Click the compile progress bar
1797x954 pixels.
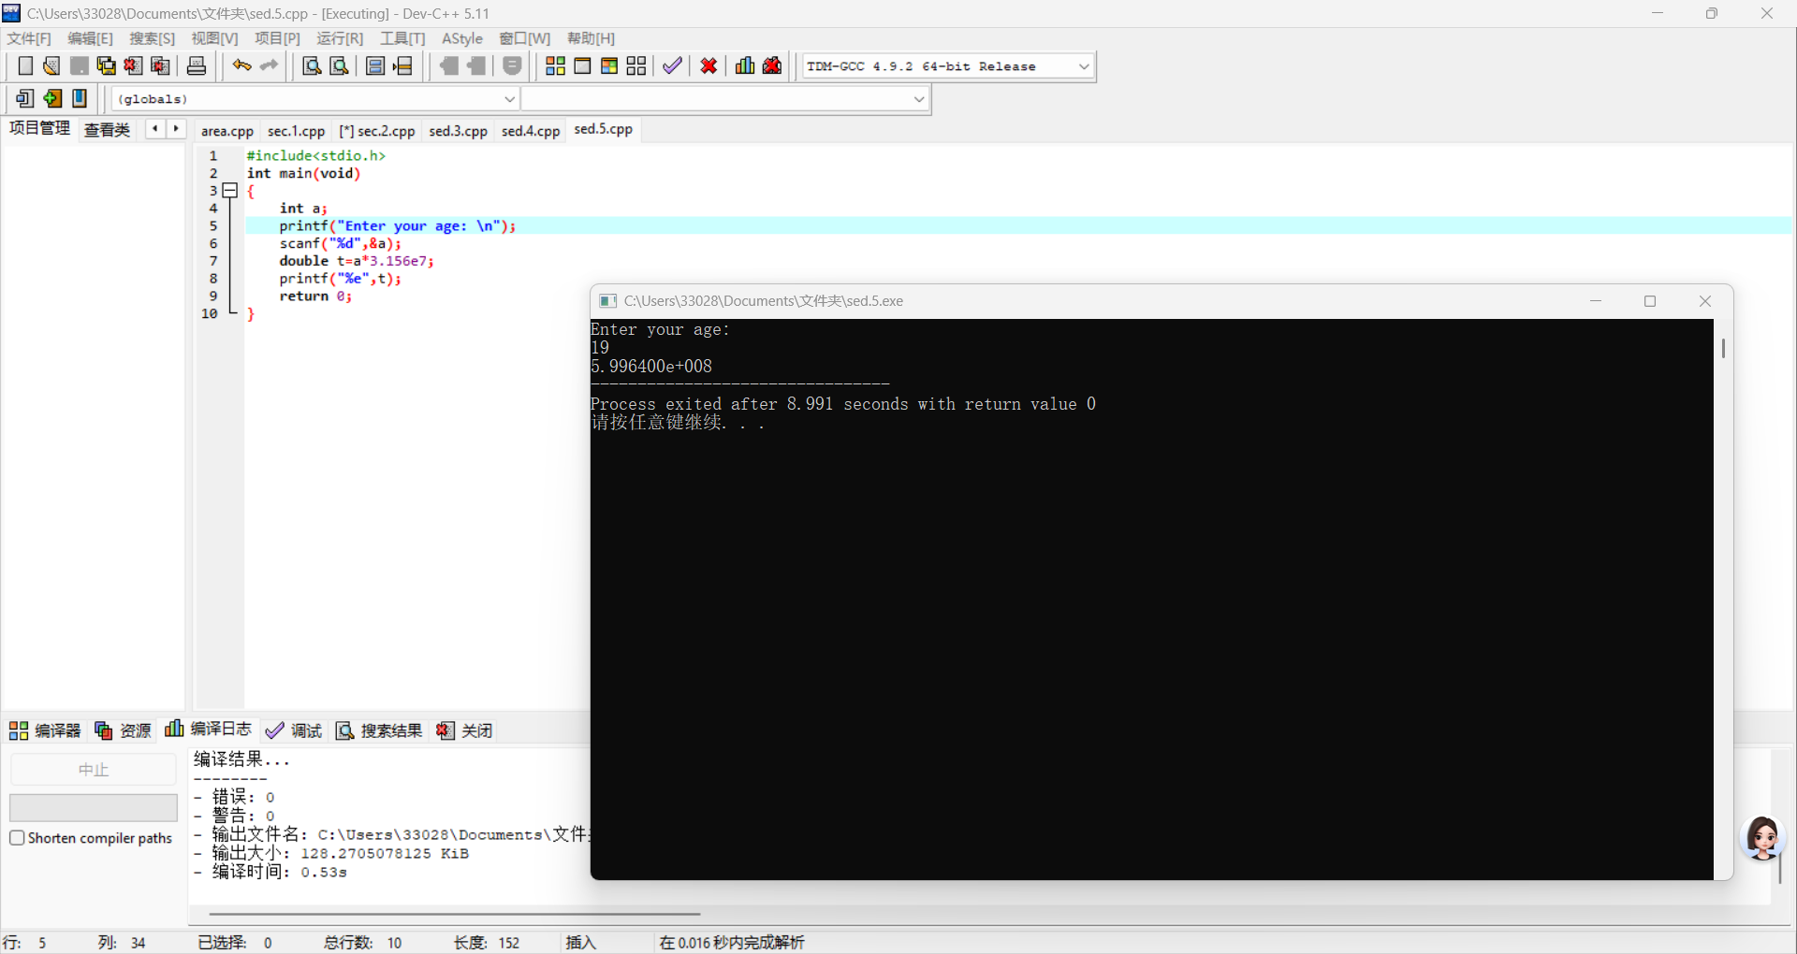94,807
